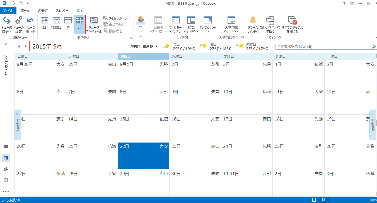This screenshot has height=203, width=377.
Task: Click today's weather forecast (今日)
Action: [179, 46]
